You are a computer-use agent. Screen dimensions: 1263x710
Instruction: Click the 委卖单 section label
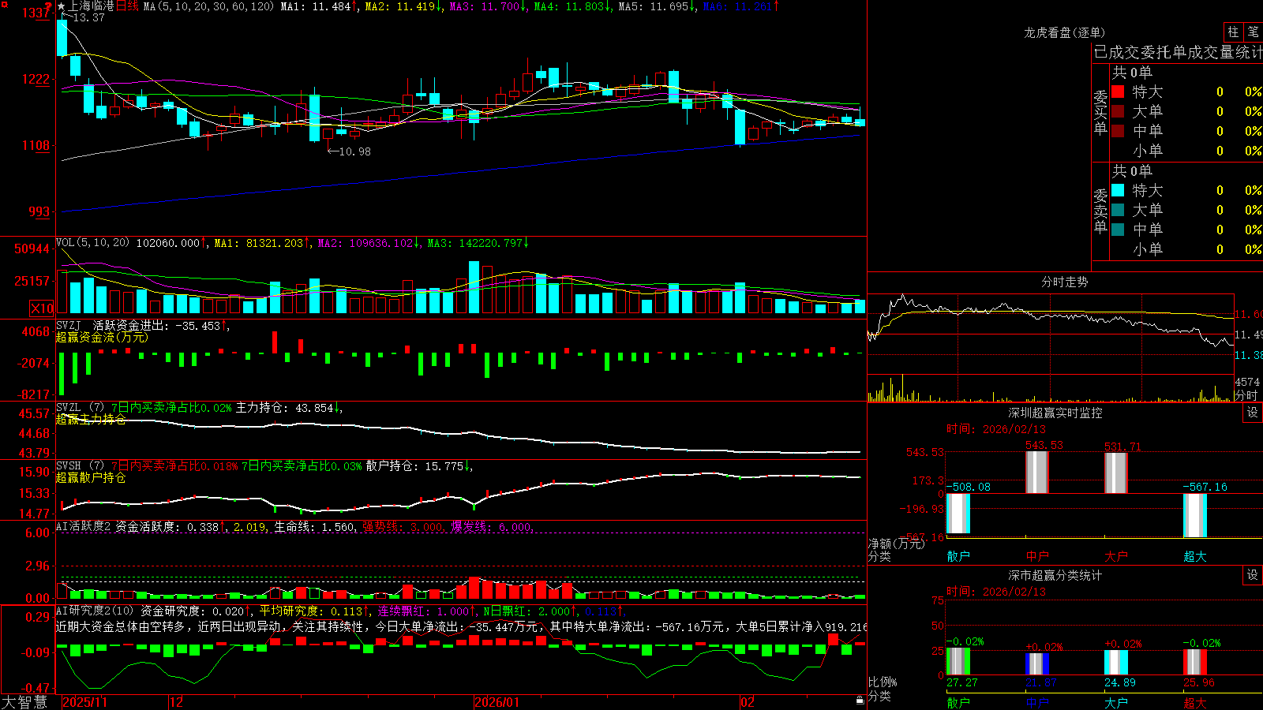coord(1100,211)
